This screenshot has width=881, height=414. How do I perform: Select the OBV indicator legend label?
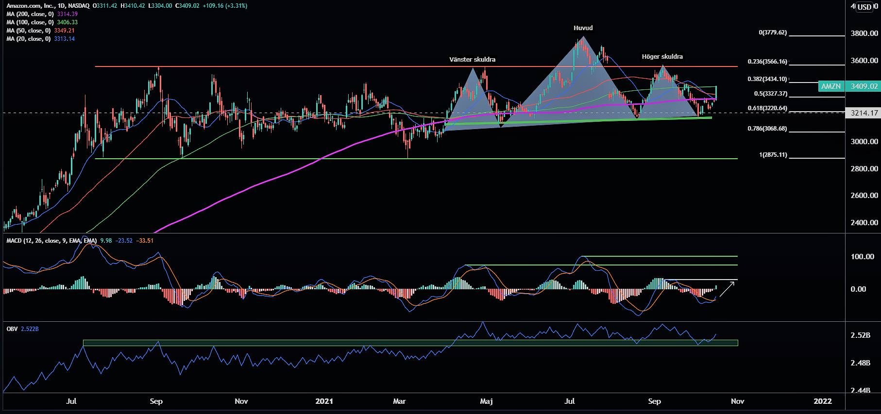click(12, 329)
